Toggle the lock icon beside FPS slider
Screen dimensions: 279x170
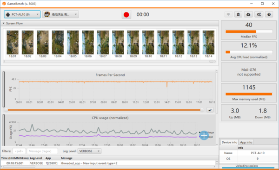[210, 110]
